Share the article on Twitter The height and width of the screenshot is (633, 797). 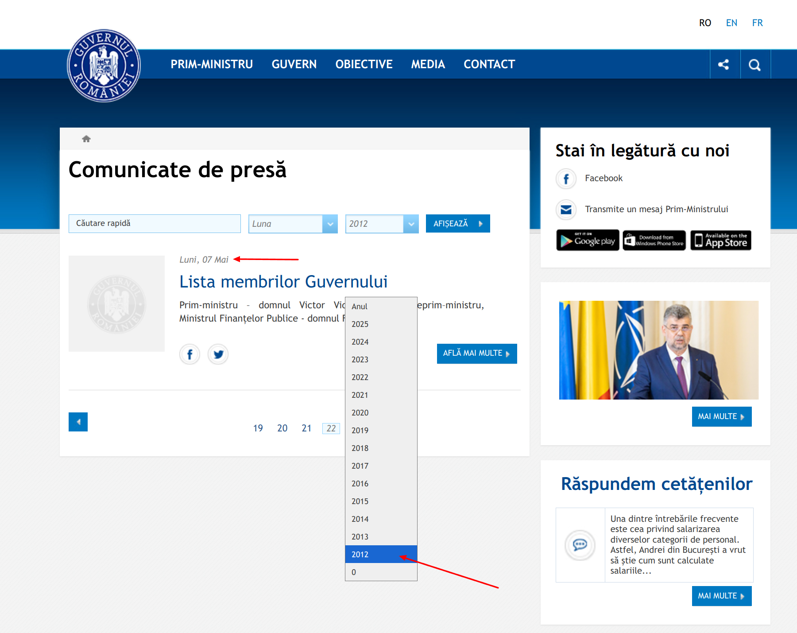[x=218, y=354]
